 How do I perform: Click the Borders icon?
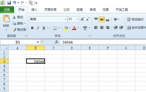click(x=55, y=28)
